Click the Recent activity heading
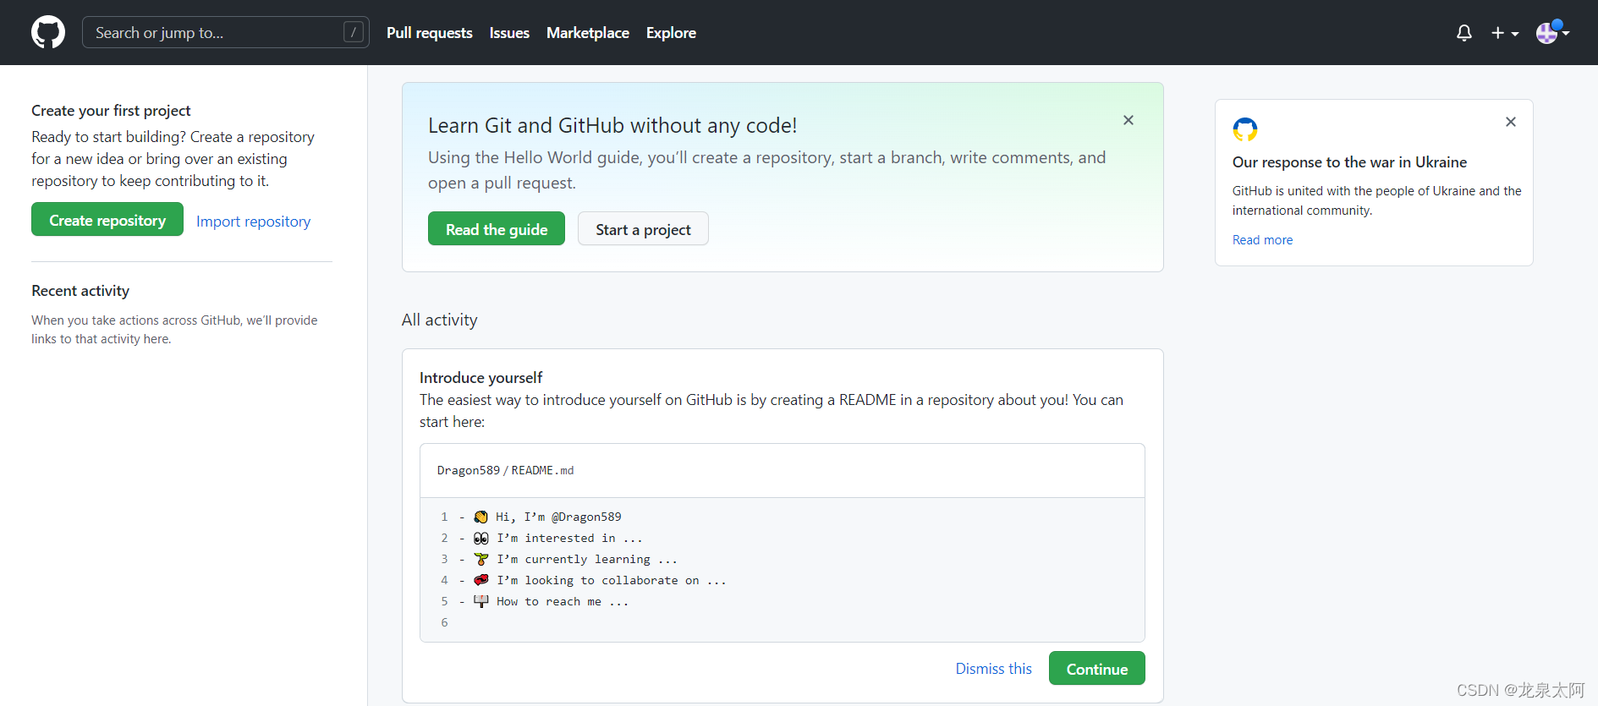 tap(80, 291)
